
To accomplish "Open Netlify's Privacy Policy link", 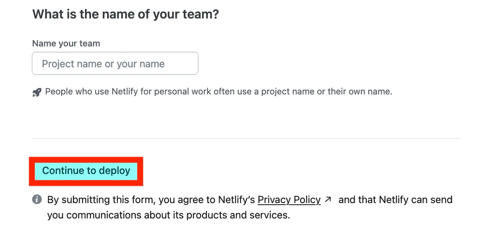I will (289, 200).
